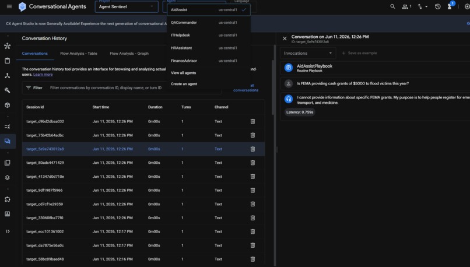470x267 pixels.
Task: Open the Agent Sentinel project dropdown
Action: tap(127, 6)
